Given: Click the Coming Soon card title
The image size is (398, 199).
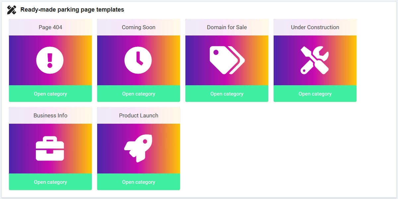Looking at the screenshot, I should 139,27.
